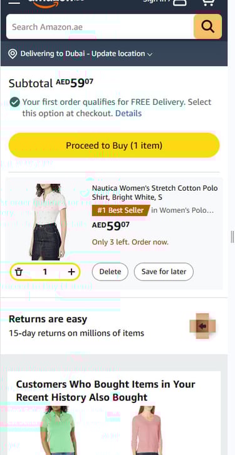Image resolution: width=235 pixels, height=455 pixels.
Task: Open the hamburger menu icon
Action: [x=14, y=2]
